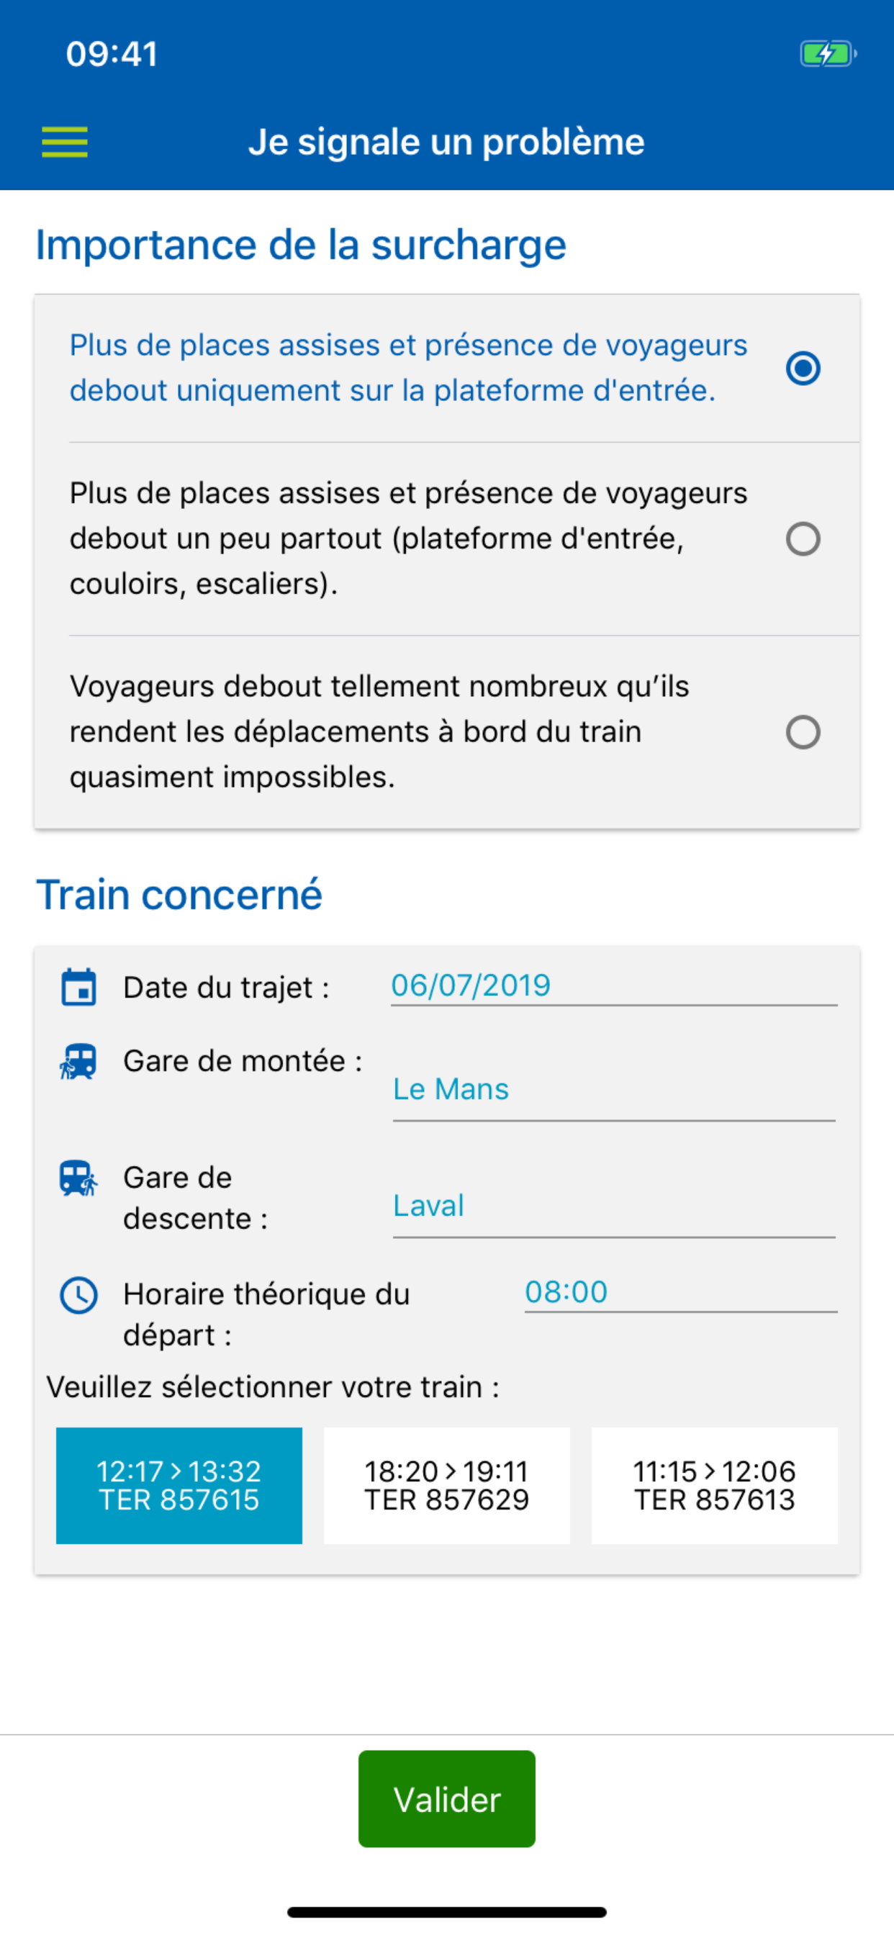
Task: Tap the calendar icon beside Date du trajet
Action: (x=78, y=987)
